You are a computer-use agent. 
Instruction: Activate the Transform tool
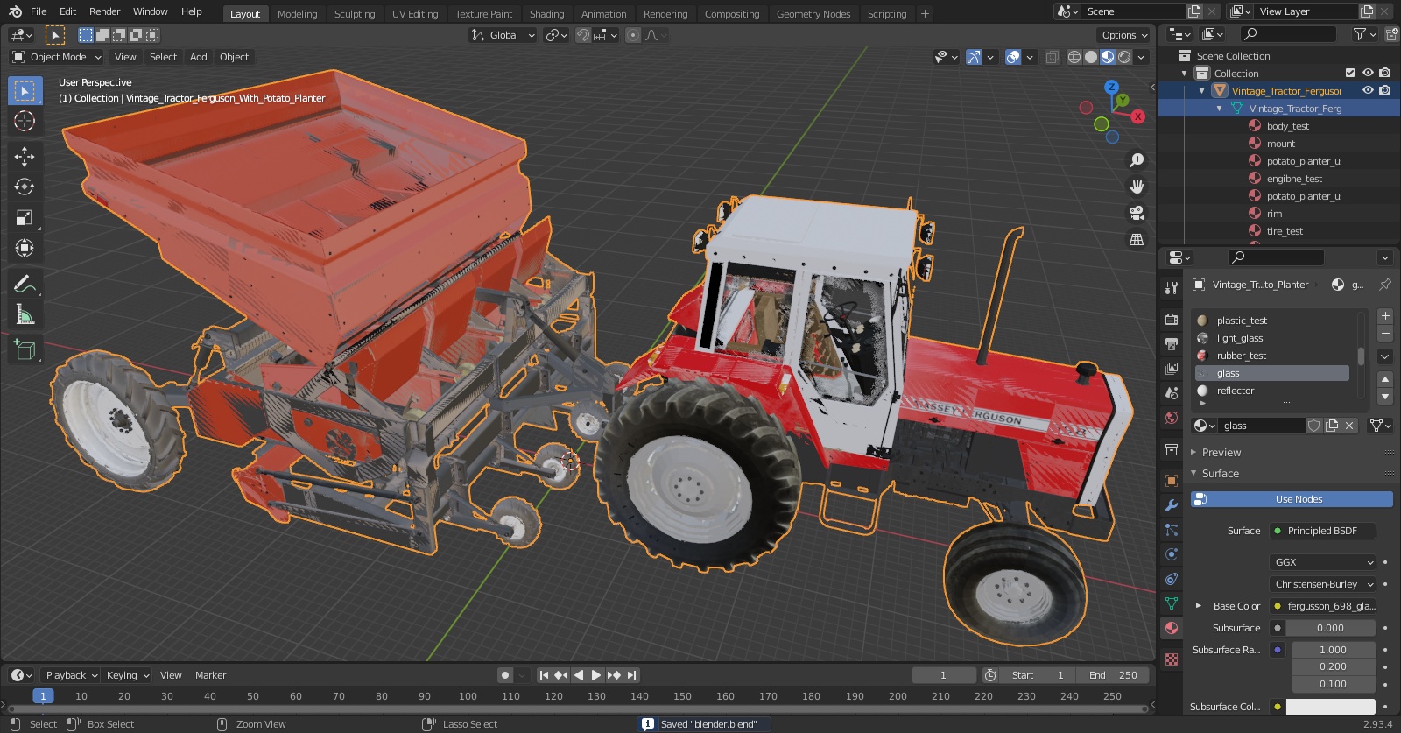tap(25, 248)
